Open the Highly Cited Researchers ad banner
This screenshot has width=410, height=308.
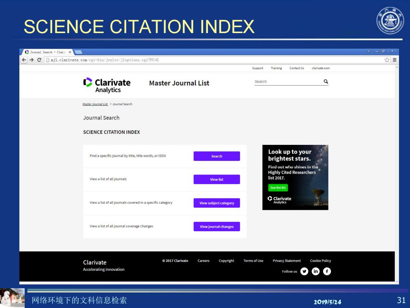tap(295, 177)
